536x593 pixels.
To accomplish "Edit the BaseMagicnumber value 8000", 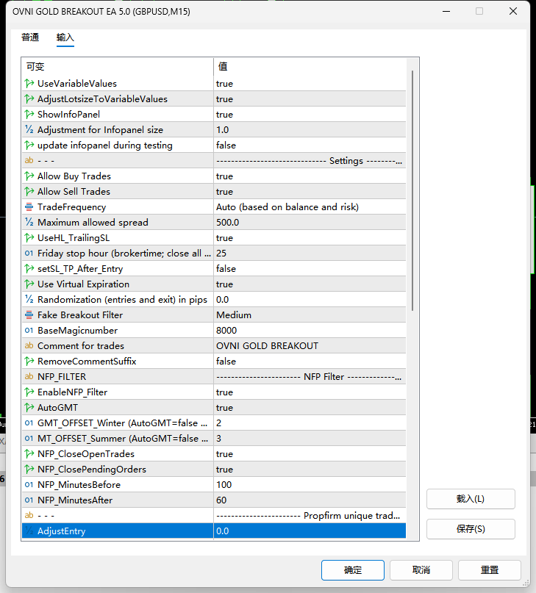I will (310, 330).
